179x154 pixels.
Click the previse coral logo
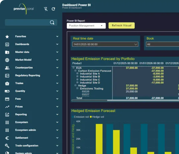(x=24, y=9)
